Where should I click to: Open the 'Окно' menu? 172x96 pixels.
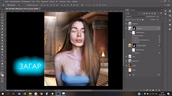69,2
